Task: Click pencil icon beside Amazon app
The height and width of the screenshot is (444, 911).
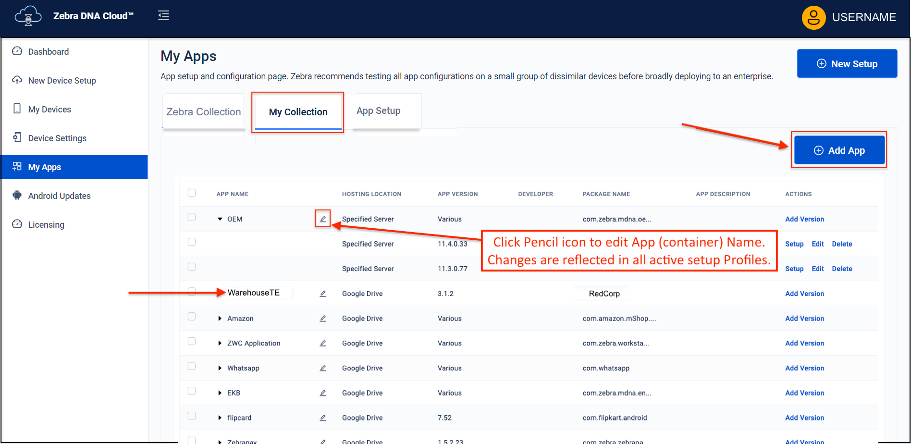Action: (323, 319)
